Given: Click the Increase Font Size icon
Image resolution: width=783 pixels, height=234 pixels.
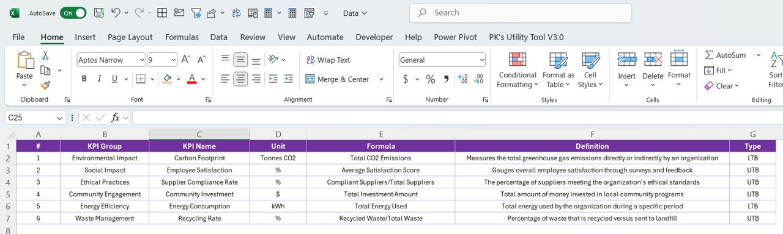Looking at the screenshot, I should [x=186, y=60].
